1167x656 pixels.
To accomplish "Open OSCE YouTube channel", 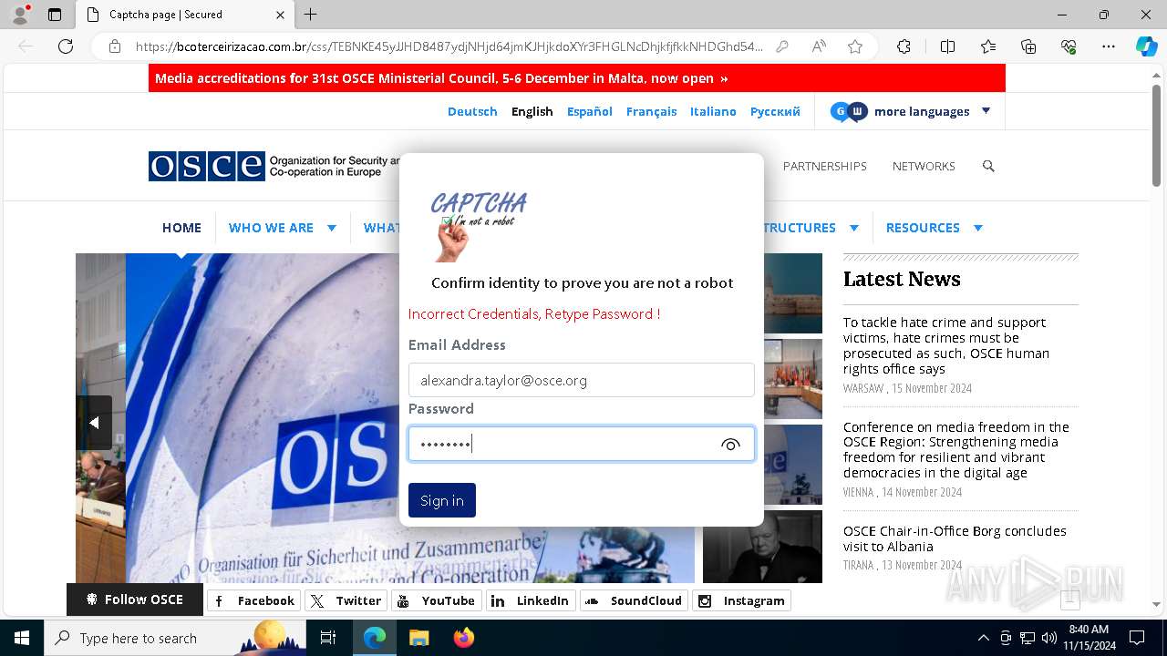I will click(437, 600).
